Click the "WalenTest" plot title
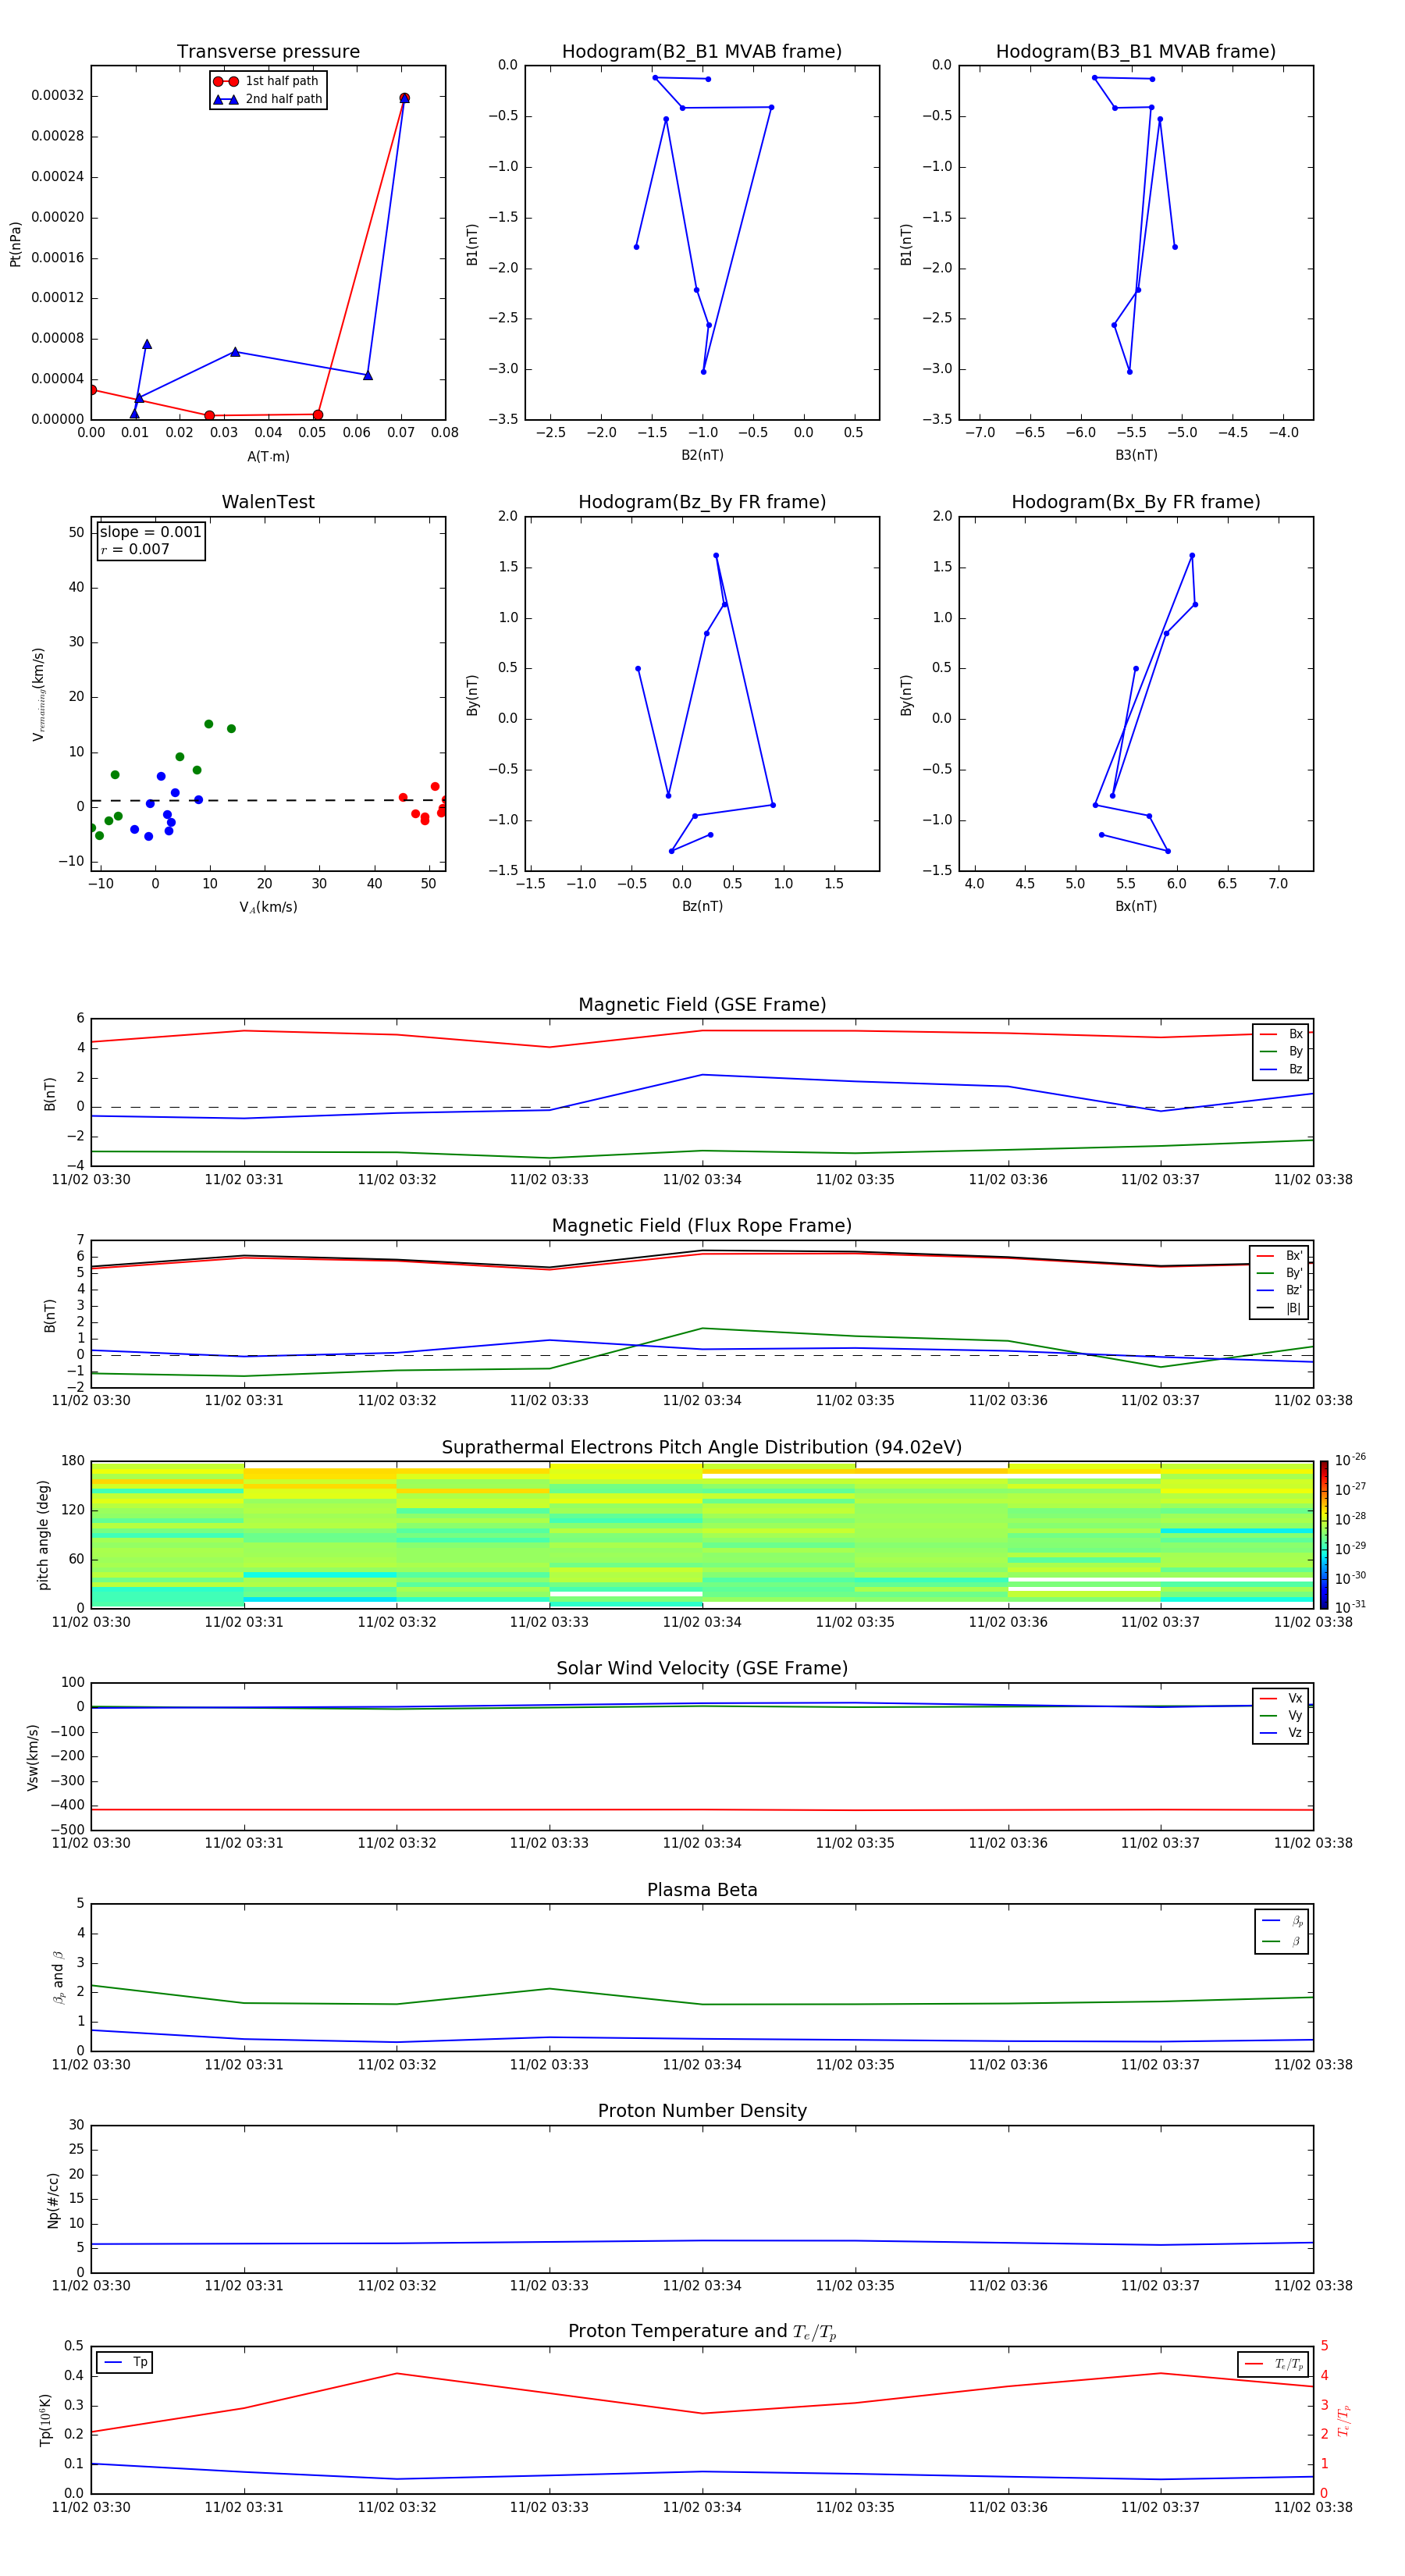 (x=268, y=502)
